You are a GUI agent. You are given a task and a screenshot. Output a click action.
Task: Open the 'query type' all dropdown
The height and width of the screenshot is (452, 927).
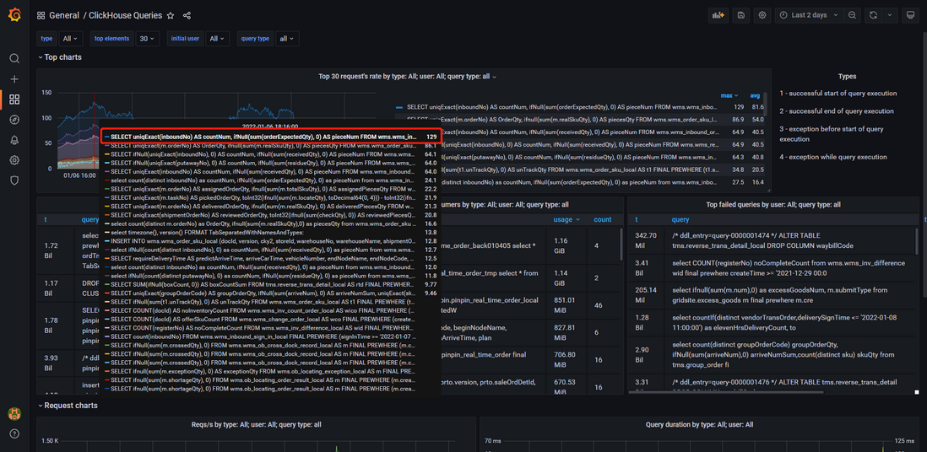[x=287, y=39]
